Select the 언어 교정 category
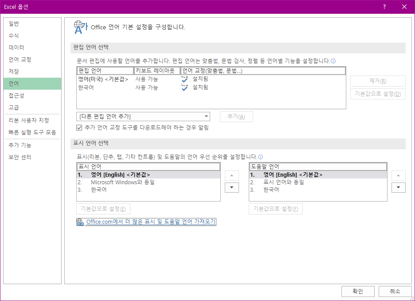 [32, 59]
